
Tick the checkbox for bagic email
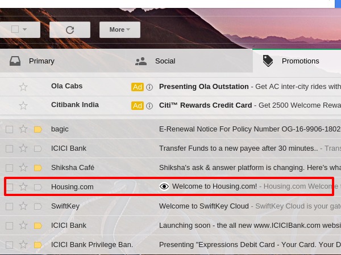[x=9, y=130]
